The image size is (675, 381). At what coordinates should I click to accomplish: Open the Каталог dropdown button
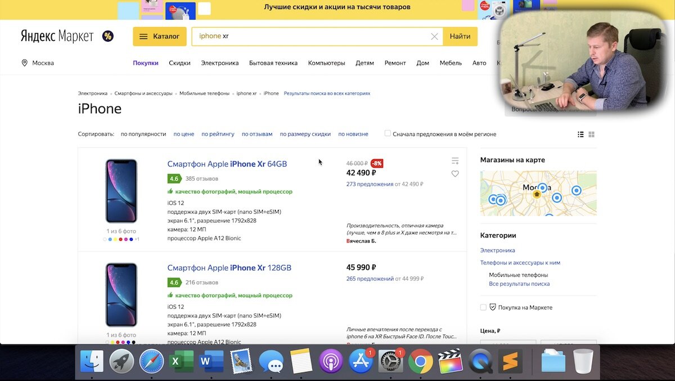[159, 37]
